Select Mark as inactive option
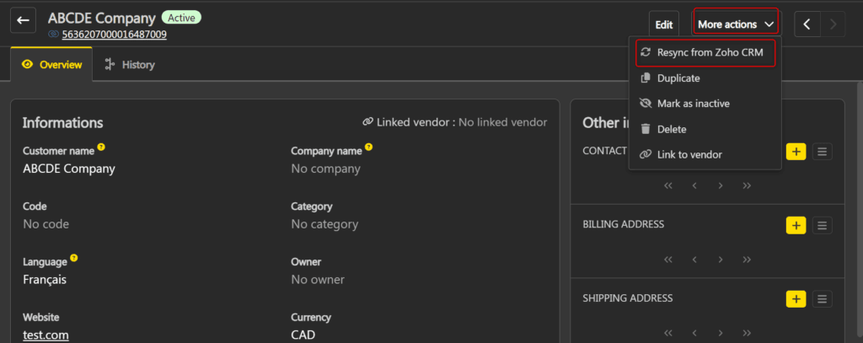 coord(693,103)
